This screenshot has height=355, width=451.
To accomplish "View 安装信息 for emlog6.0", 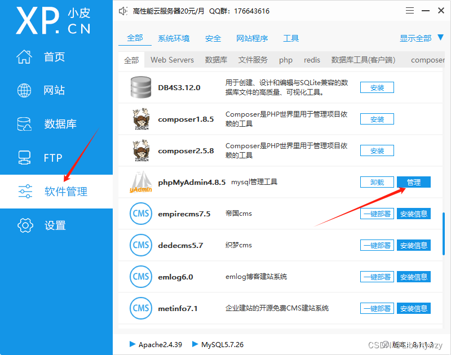I will pos(414,277).
